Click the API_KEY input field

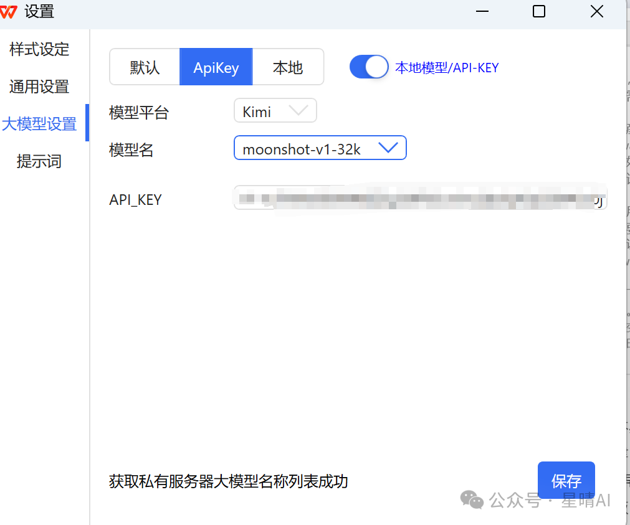coord(420,197)
